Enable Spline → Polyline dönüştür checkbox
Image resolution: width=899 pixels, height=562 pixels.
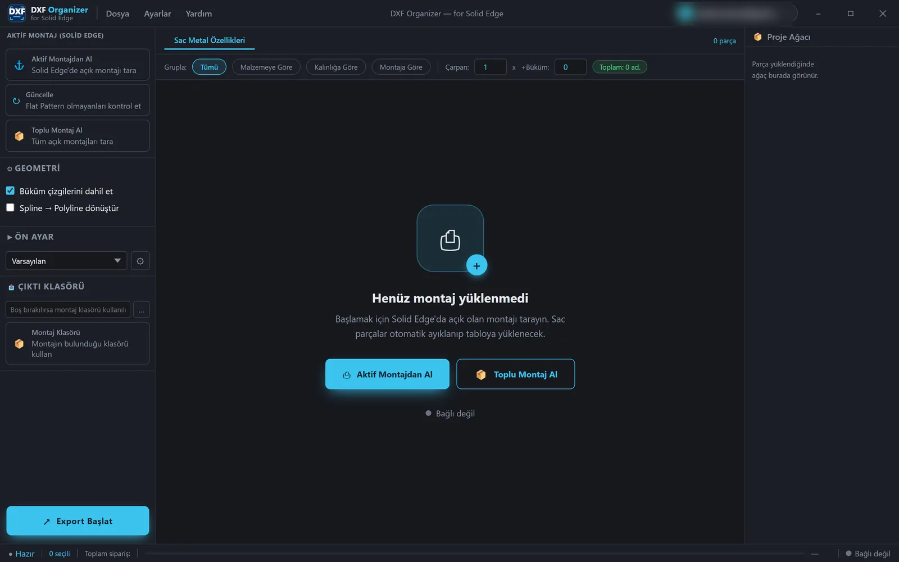tap(10, 207)
